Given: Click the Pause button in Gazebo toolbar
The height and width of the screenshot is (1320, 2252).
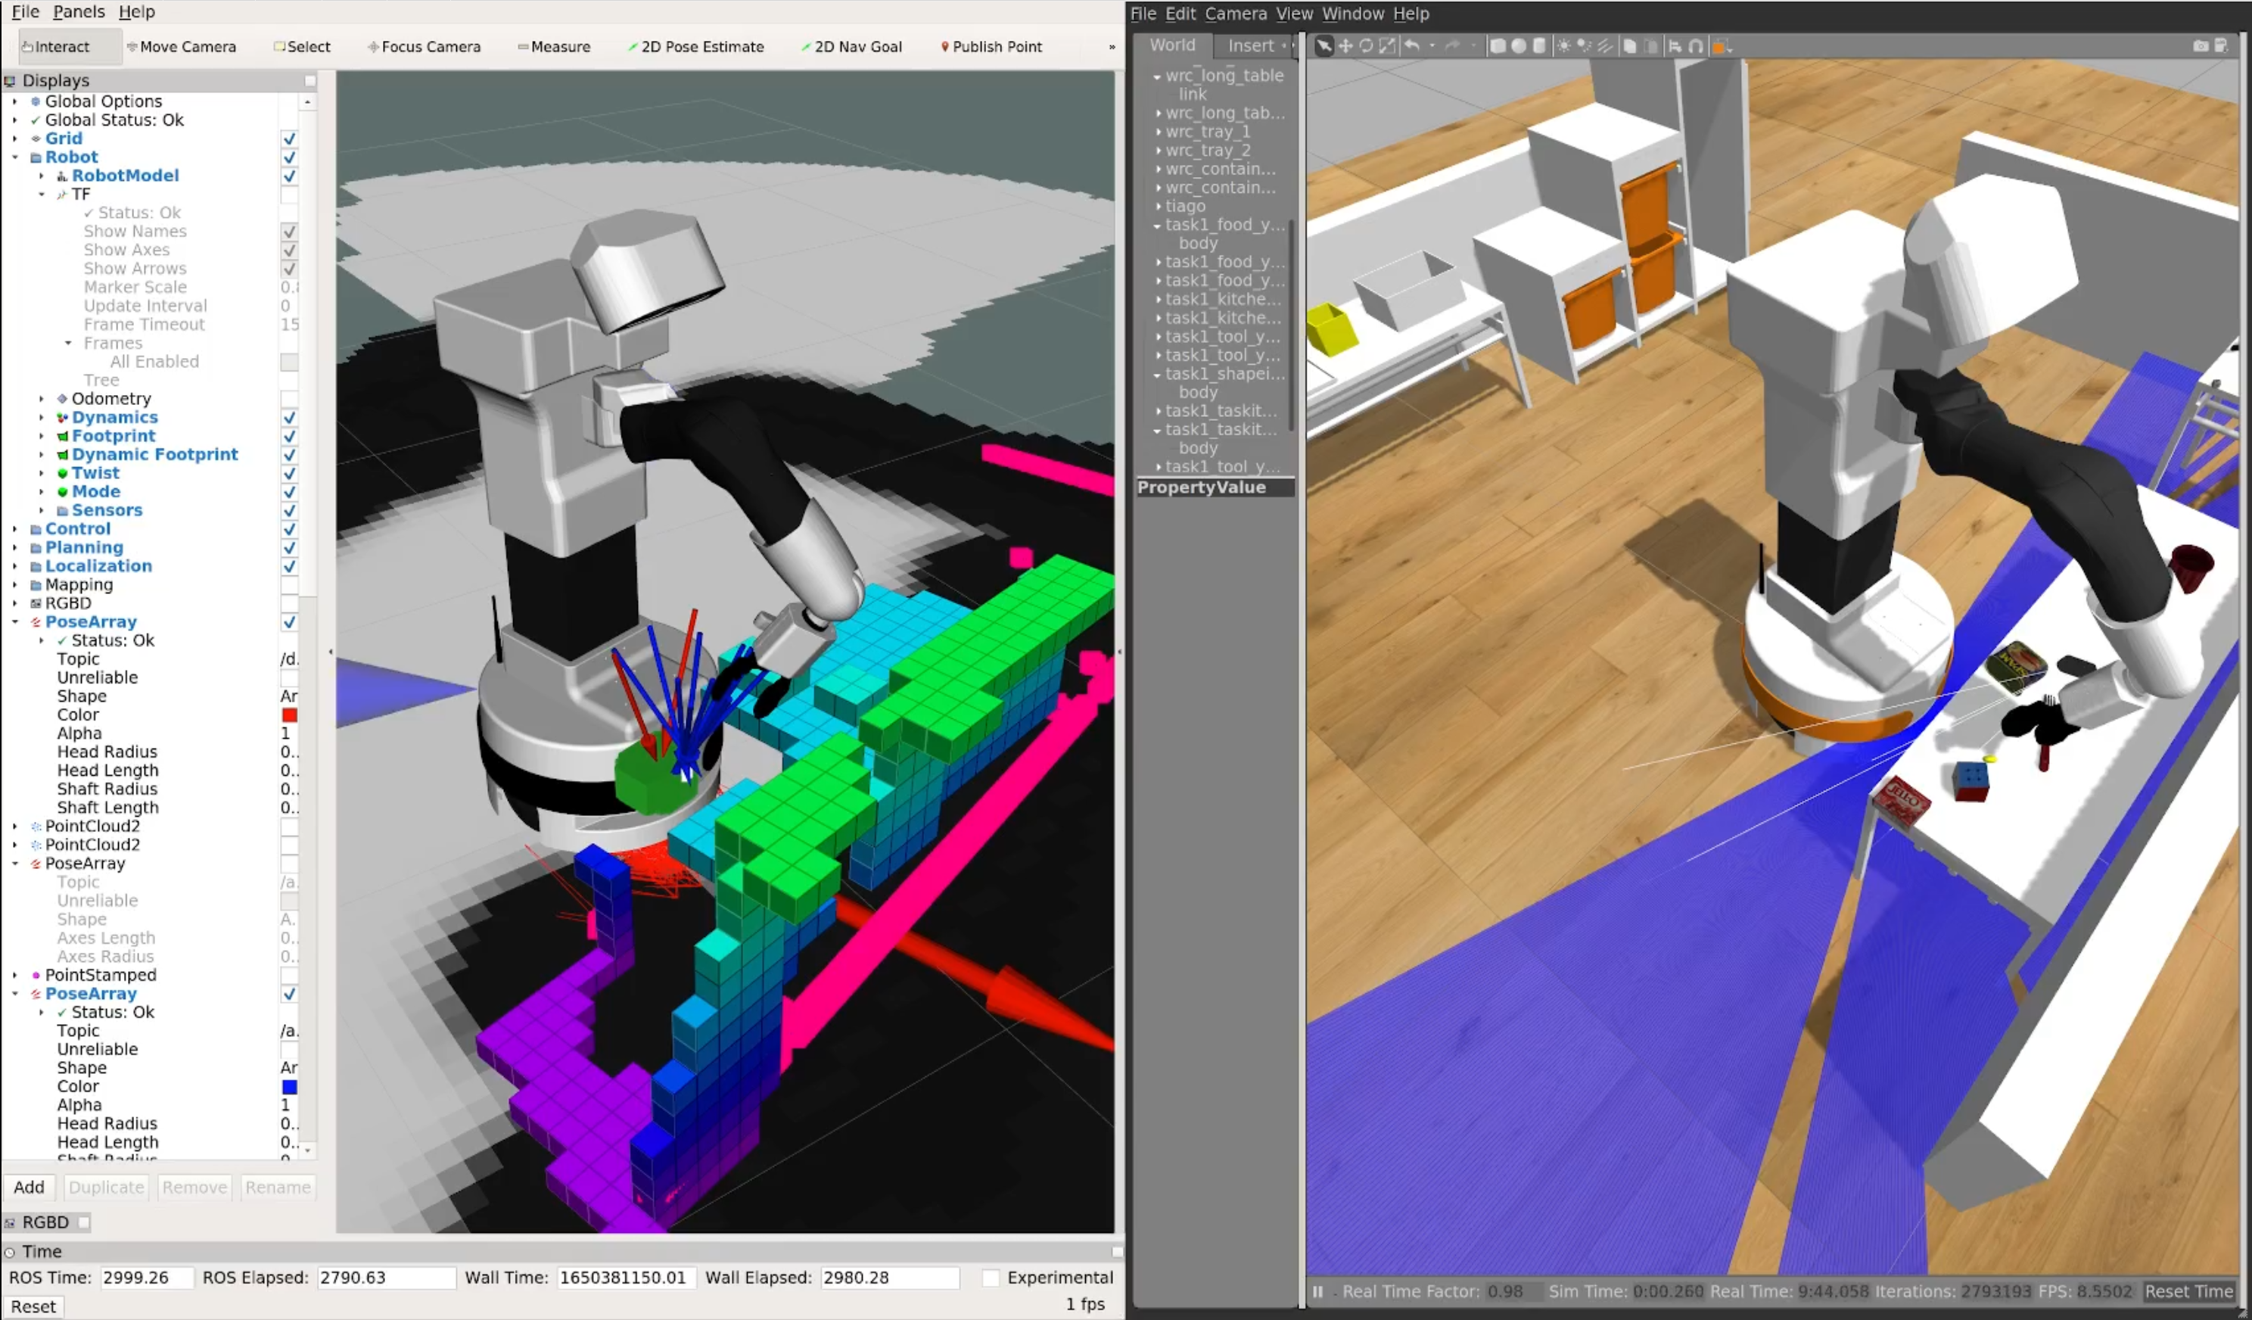Looking at the screenshot, I should [1317, 1294].
